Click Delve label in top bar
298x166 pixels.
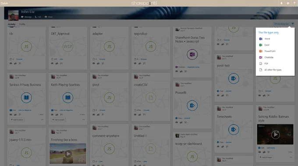click(4, 3)
